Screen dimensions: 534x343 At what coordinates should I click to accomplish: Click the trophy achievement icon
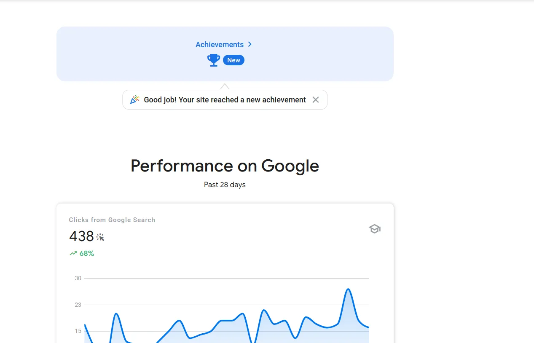pos(213,60)
